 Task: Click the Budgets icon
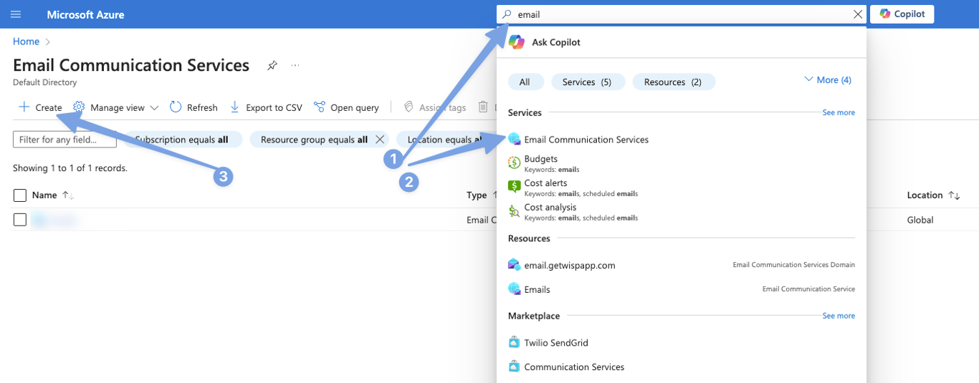(514, 163)
